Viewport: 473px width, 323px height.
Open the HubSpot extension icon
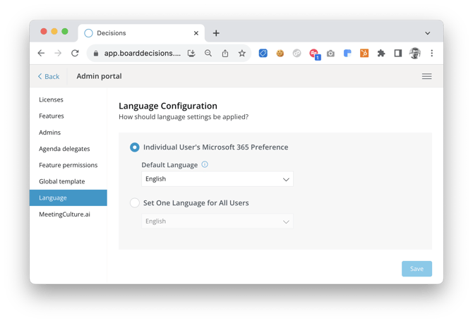(364, 53)
